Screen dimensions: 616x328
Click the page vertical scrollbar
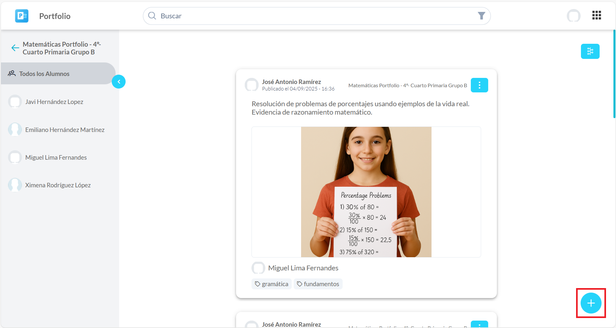tap(614, 74)
